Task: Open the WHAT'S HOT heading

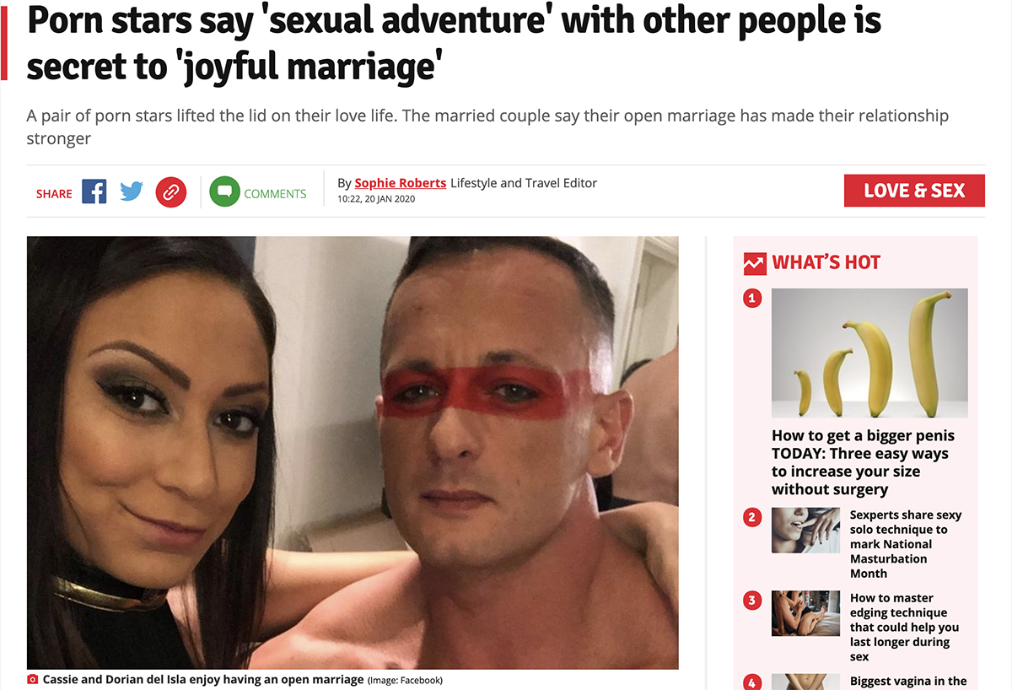Action: 826,262
